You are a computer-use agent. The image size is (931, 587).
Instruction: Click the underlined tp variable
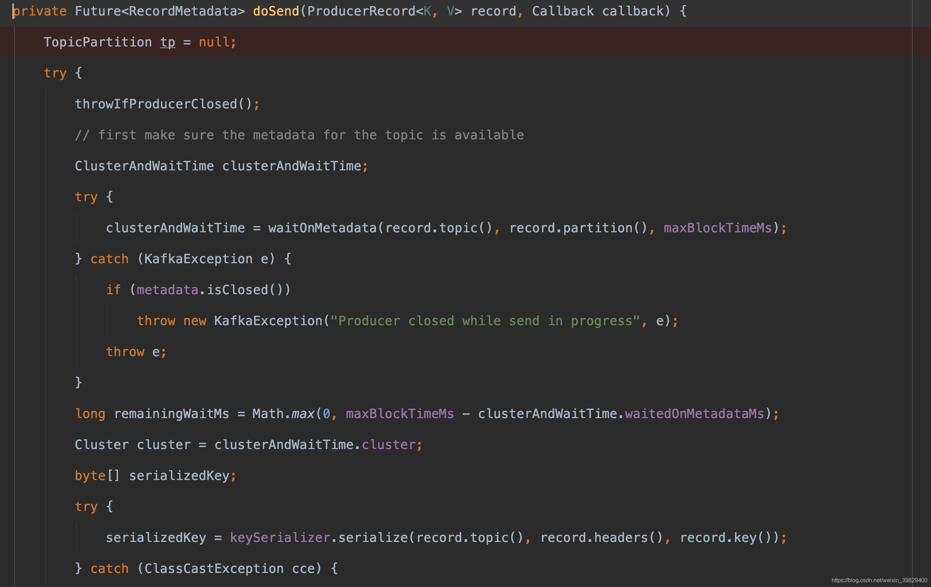[167, 42]
